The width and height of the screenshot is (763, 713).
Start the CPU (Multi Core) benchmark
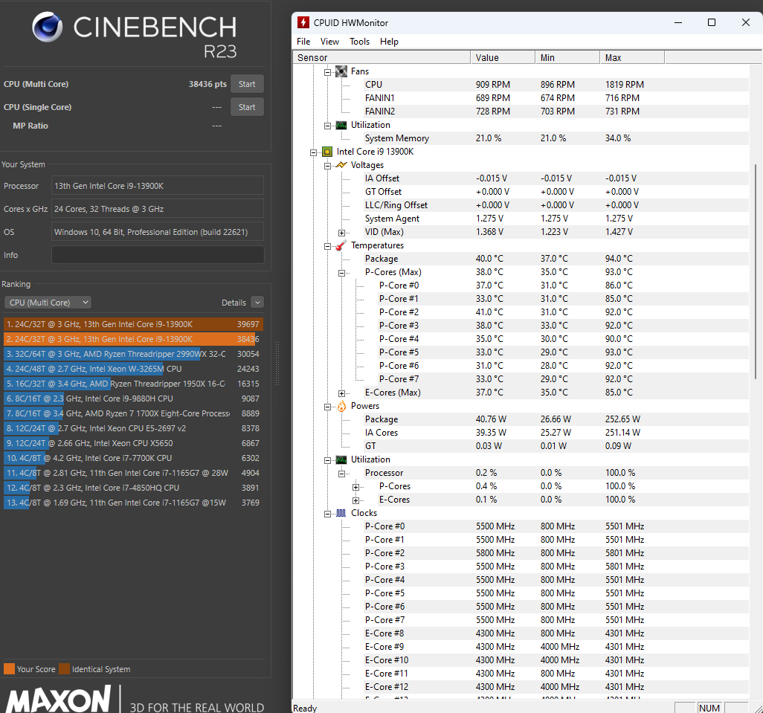pyautogui.click(x=247, y=84)
